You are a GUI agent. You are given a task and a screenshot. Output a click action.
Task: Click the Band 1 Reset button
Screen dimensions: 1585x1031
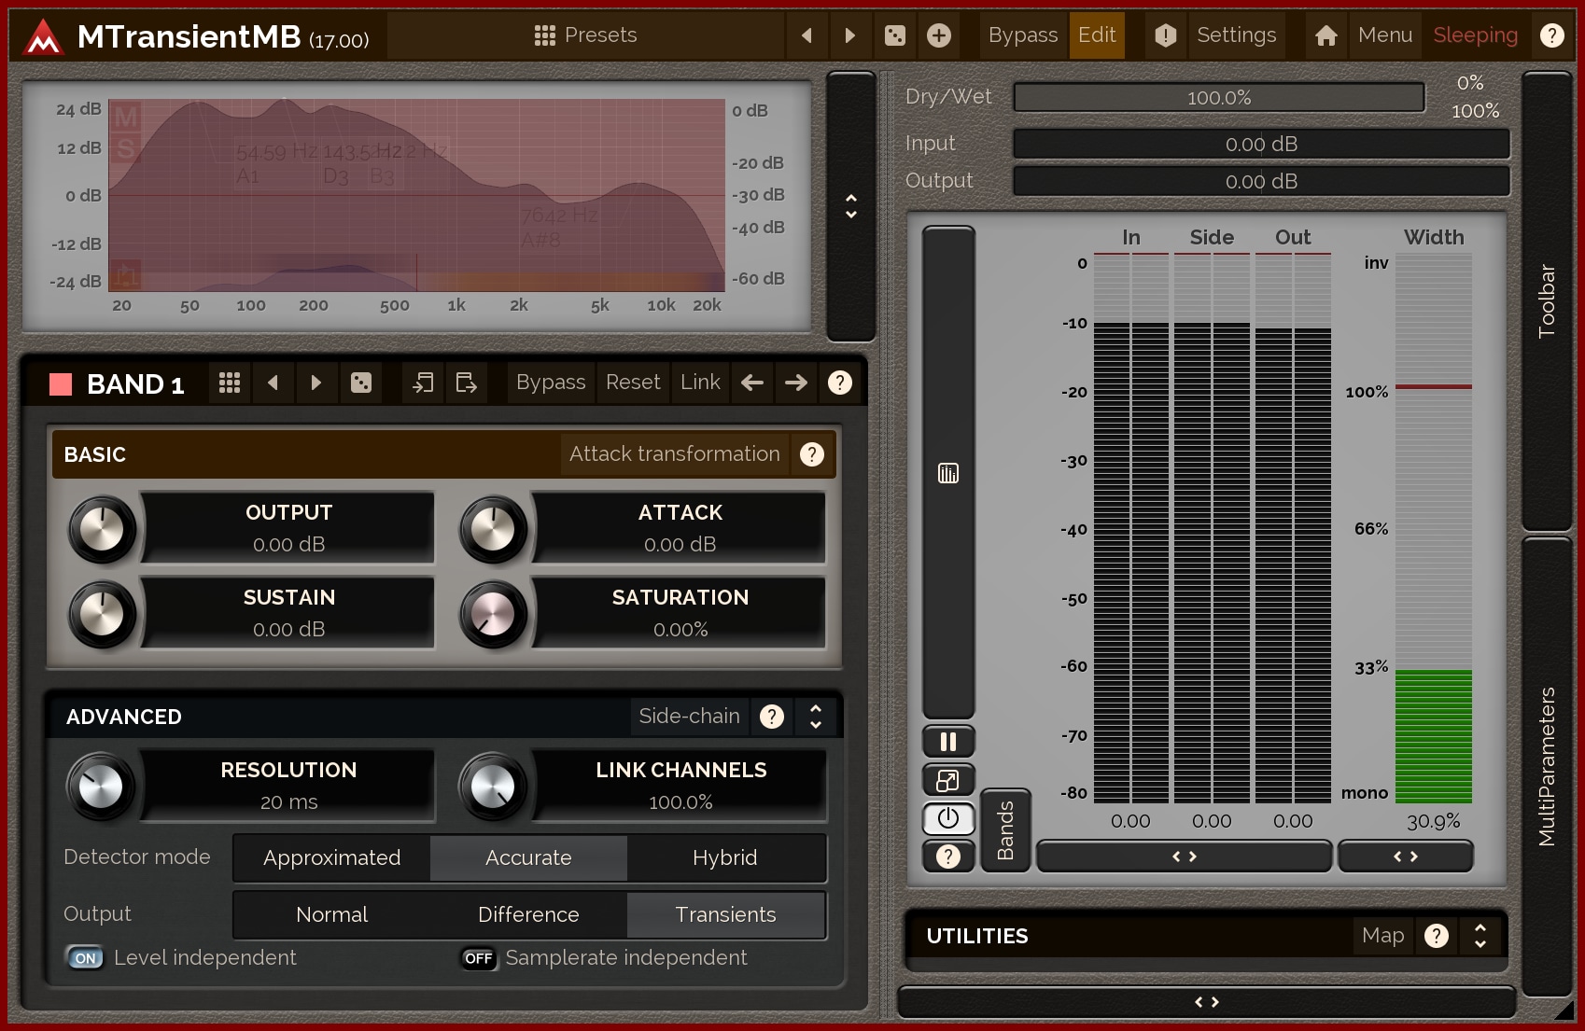632,383
